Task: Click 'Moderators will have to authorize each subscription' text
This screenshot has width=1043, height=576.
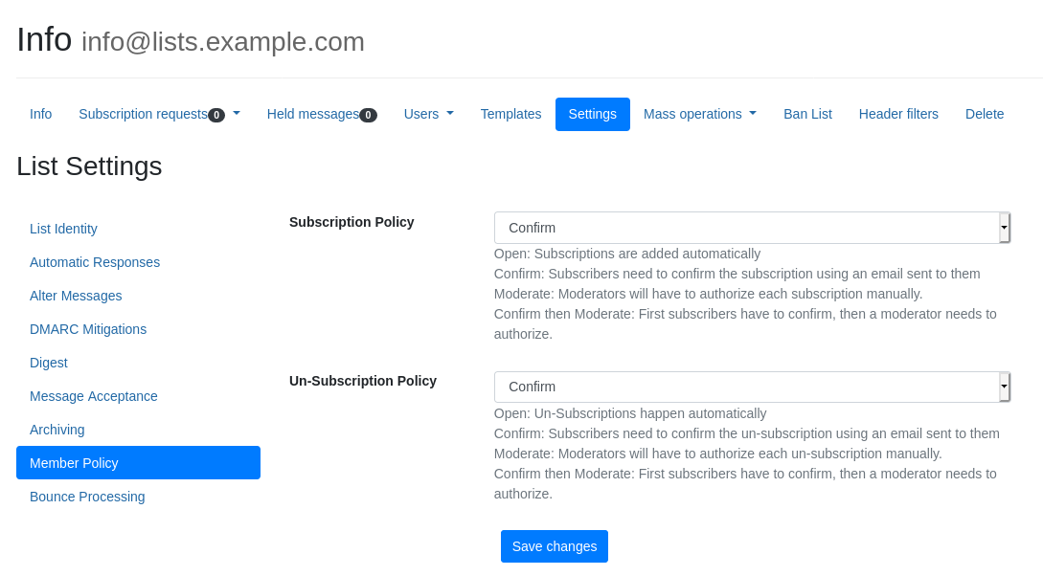Action: pos(709,294)
